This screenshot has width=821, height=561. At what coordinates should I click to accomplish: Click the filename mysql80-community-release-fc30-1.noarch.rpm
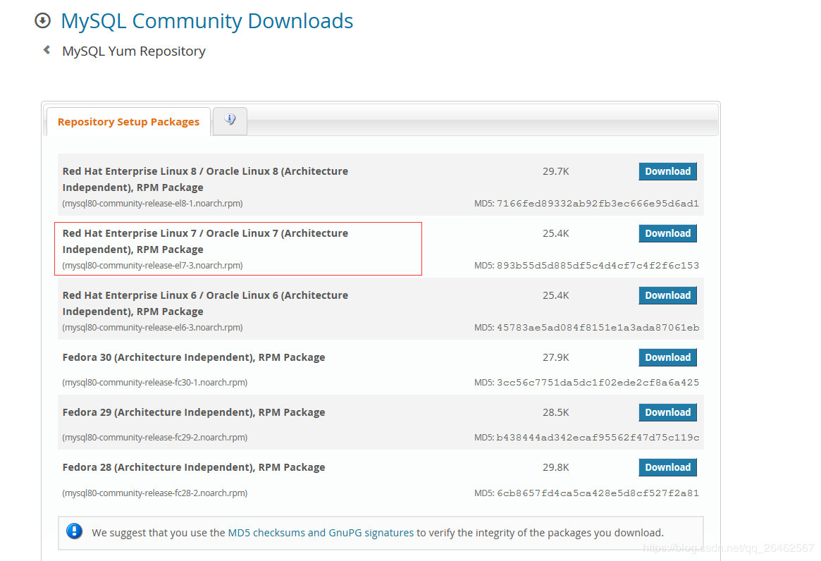154,383
